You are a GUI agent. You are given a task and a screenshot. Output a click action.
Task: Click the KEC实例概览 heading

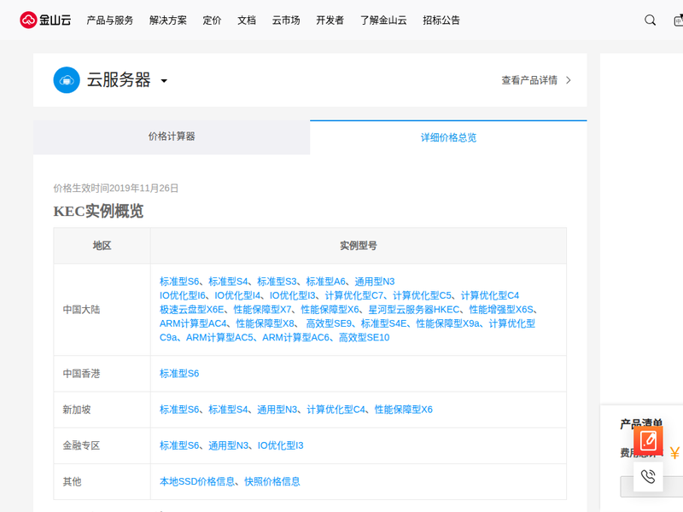point(98,211)
